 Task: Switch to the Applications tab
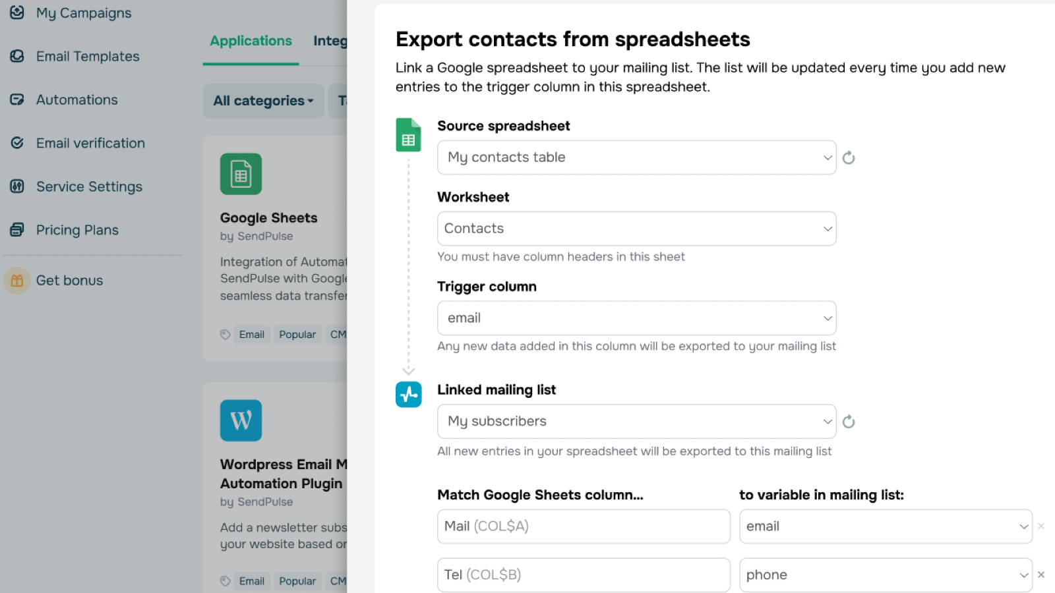[x=251, y=41]
